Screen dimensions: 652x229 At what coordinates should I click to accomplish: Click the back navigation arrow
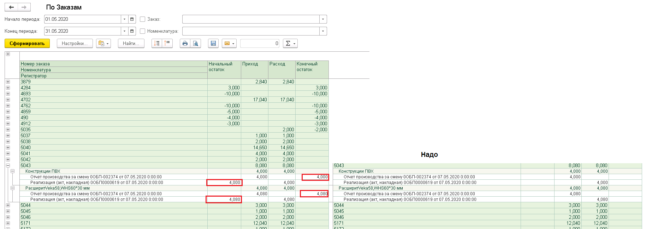point(11,7)
